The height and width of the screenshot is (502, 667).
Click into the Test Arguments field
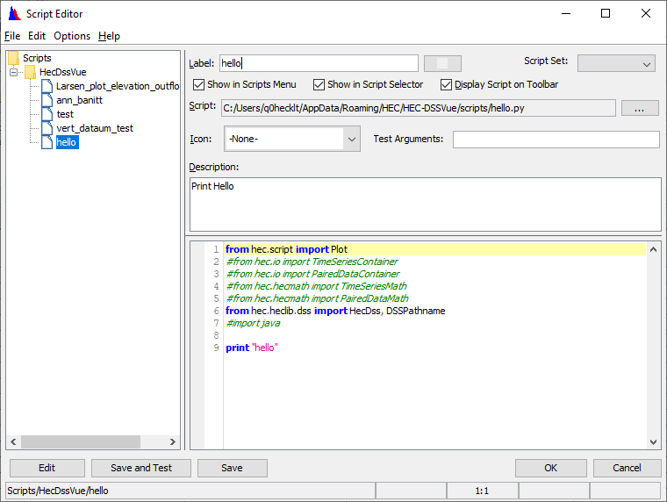coord(556,140)
